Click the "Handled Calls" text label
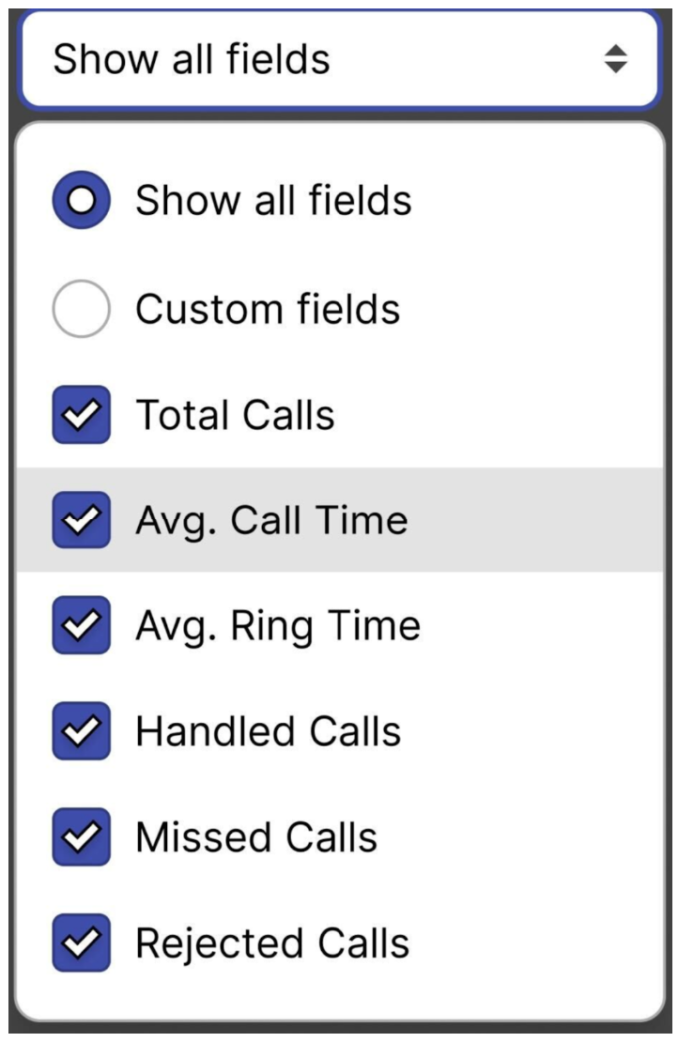Image resolution: width=678 pixels, height=1042 pixels. 268,731
